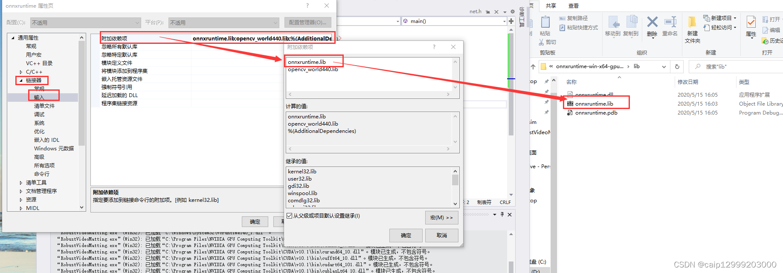Click the gear icon in the editor tab strip
This screenshot has height=273, width=783.
[x=513, y=11]
